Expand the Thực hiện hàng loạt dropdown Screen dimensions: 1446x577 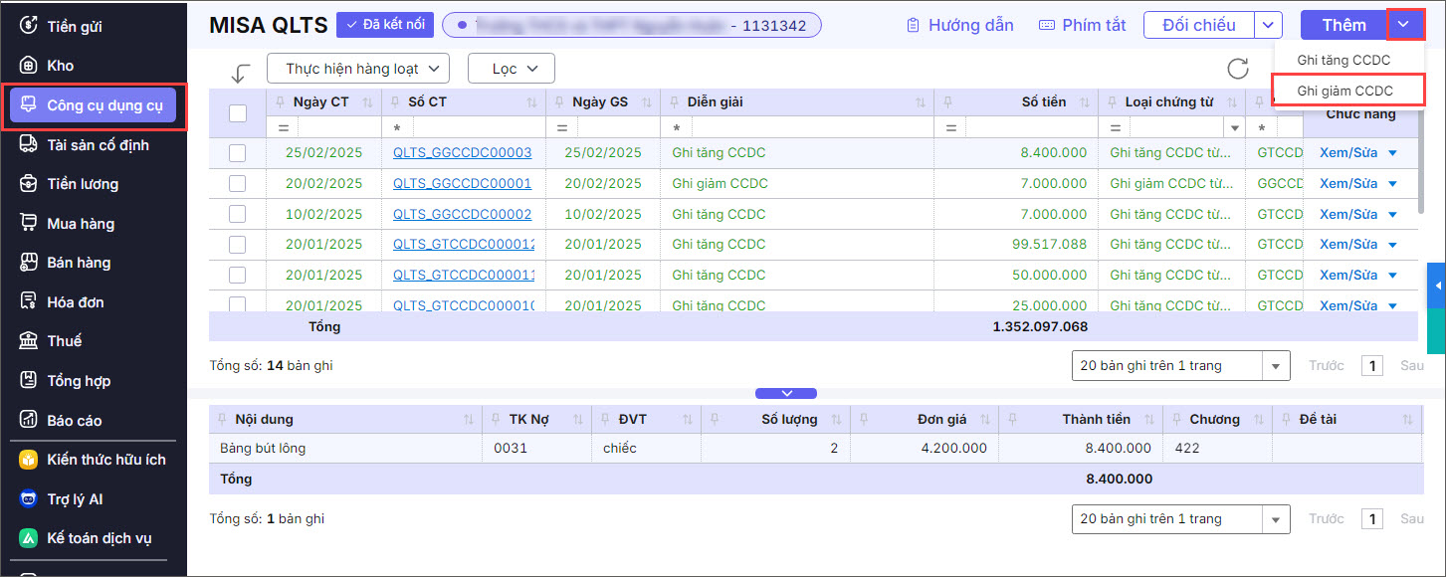tap(358, 69)
